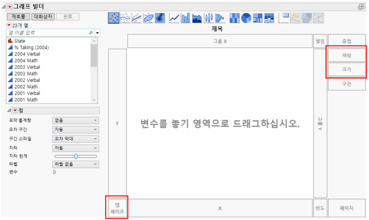369x220 pixels.
Task: Select the Line of Fit icon
Action: pos(136,18)
